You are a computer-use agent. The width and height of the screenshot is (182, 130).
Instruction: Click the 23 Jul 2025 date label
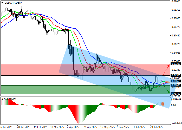pyautogui.click(x=156, y=127)
